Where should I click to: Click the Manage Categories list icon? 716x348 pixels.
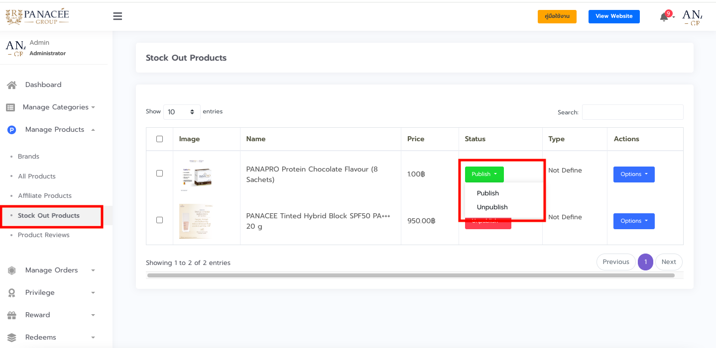coord(10,107)
